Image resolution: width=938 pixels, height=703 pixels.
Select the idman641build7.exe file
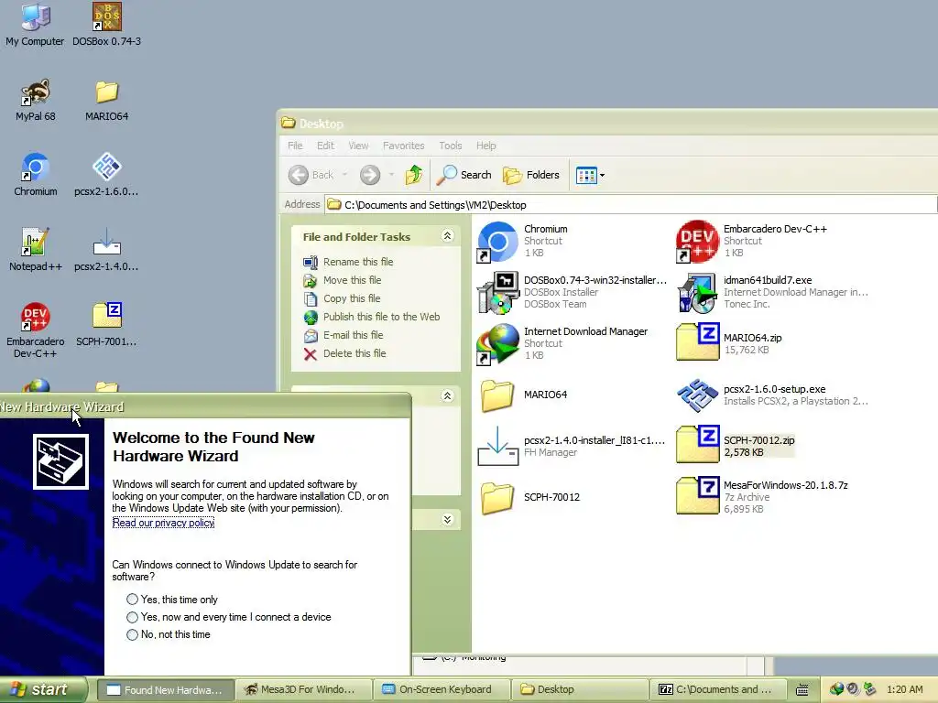click(771, 292)
